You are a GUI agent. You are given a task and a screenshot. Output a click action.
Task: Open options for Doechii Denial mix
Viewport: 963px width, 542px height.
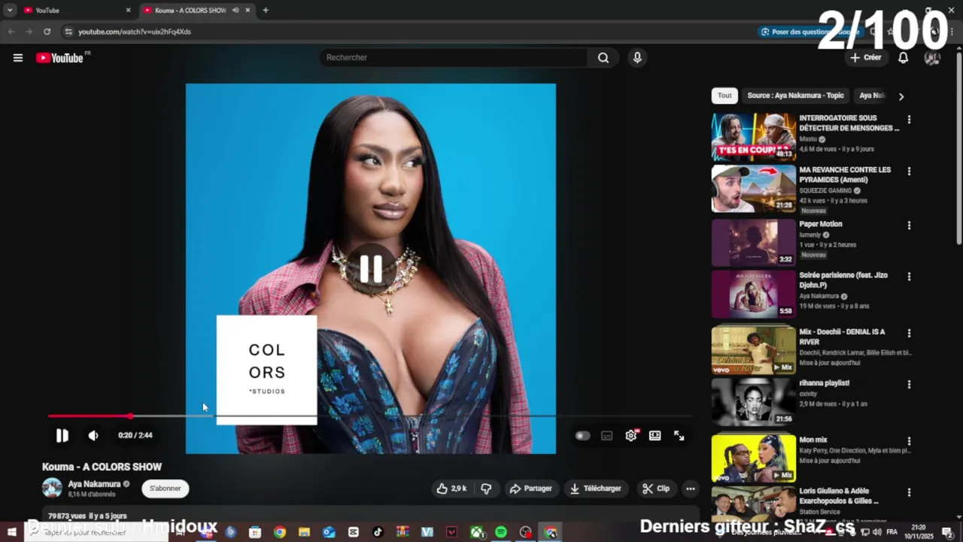909,333
